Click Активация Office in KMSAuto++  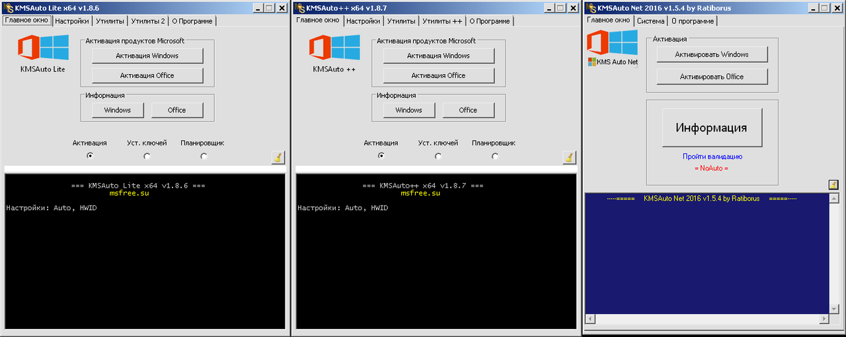click(439, 75)
